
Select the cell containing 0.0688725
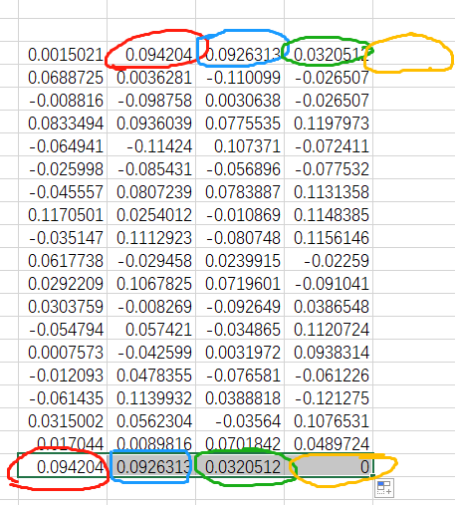coord(63,76)
